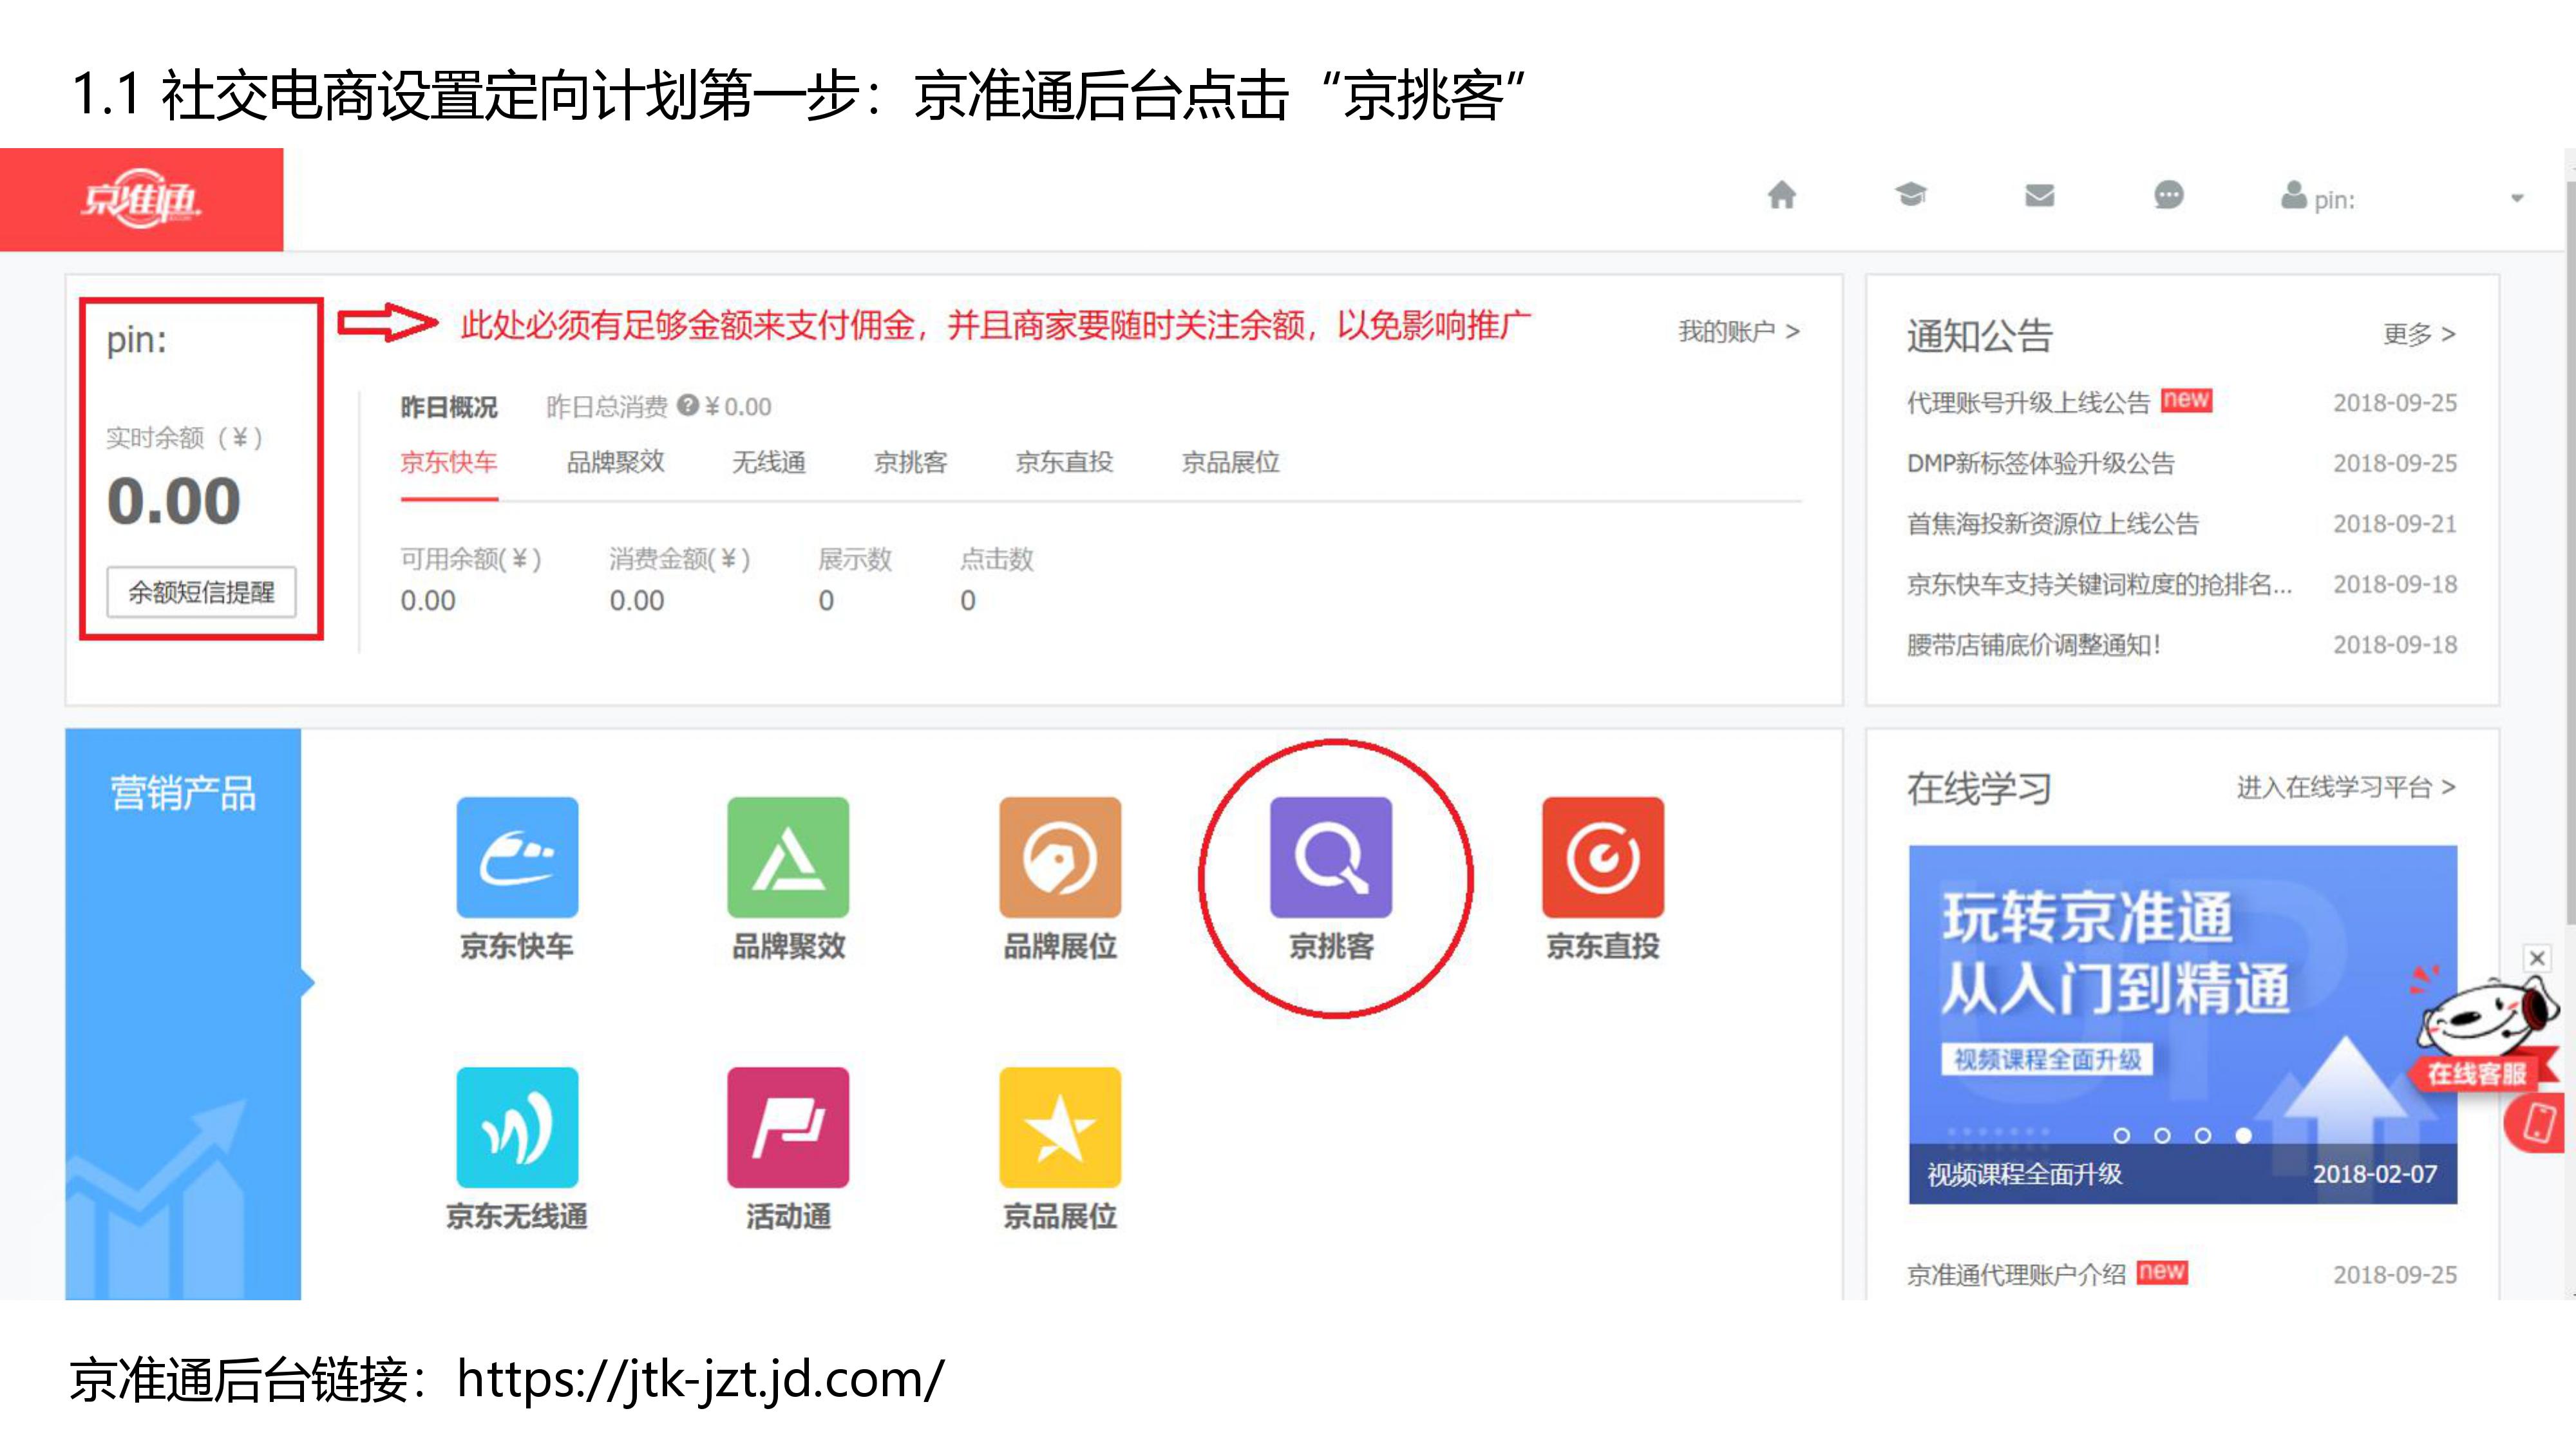Click the 实时余额 0.00 value
Viewport: 2576px width, 1449px height.
[x=174, y=500]
